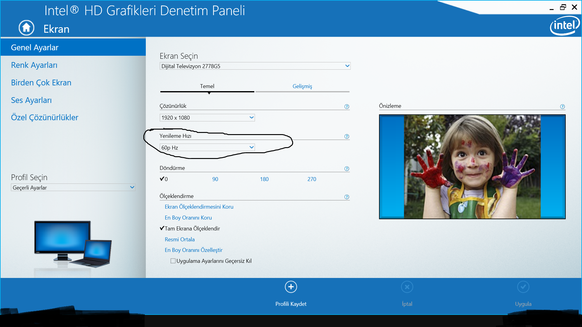Viewport: 582px width, 327px height.
Task: Click the preview image of the child
Action: pos(472,167)
